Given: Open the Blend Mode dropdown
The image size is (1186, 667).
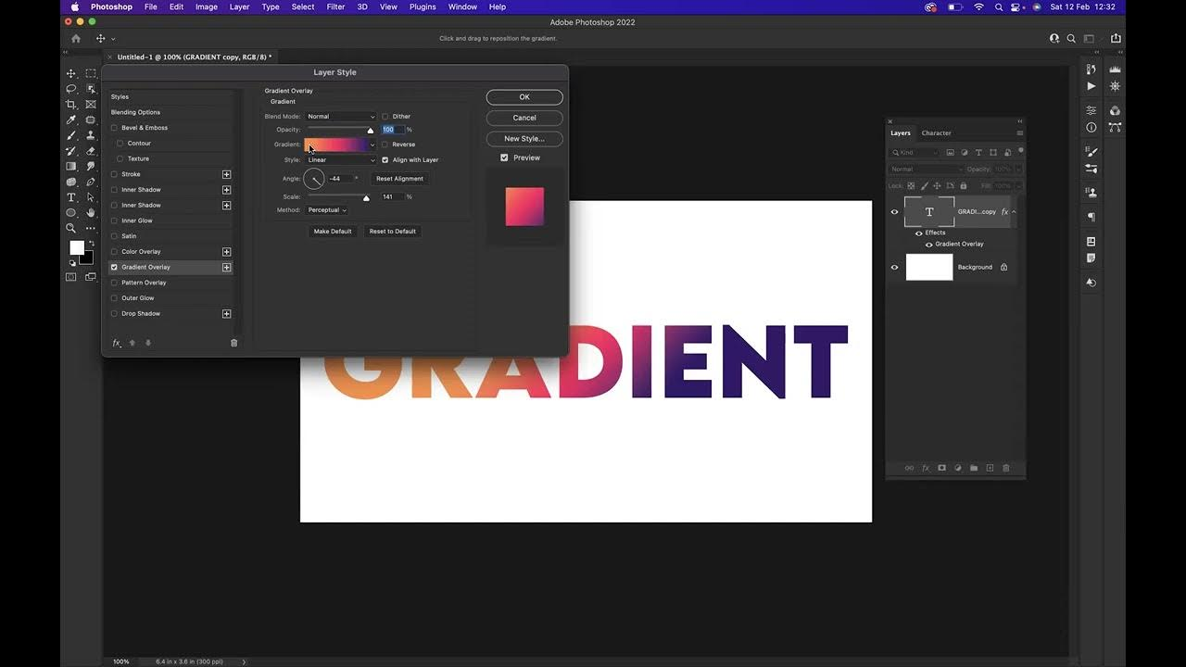Looking at the screenshot, I should (340, 116).
